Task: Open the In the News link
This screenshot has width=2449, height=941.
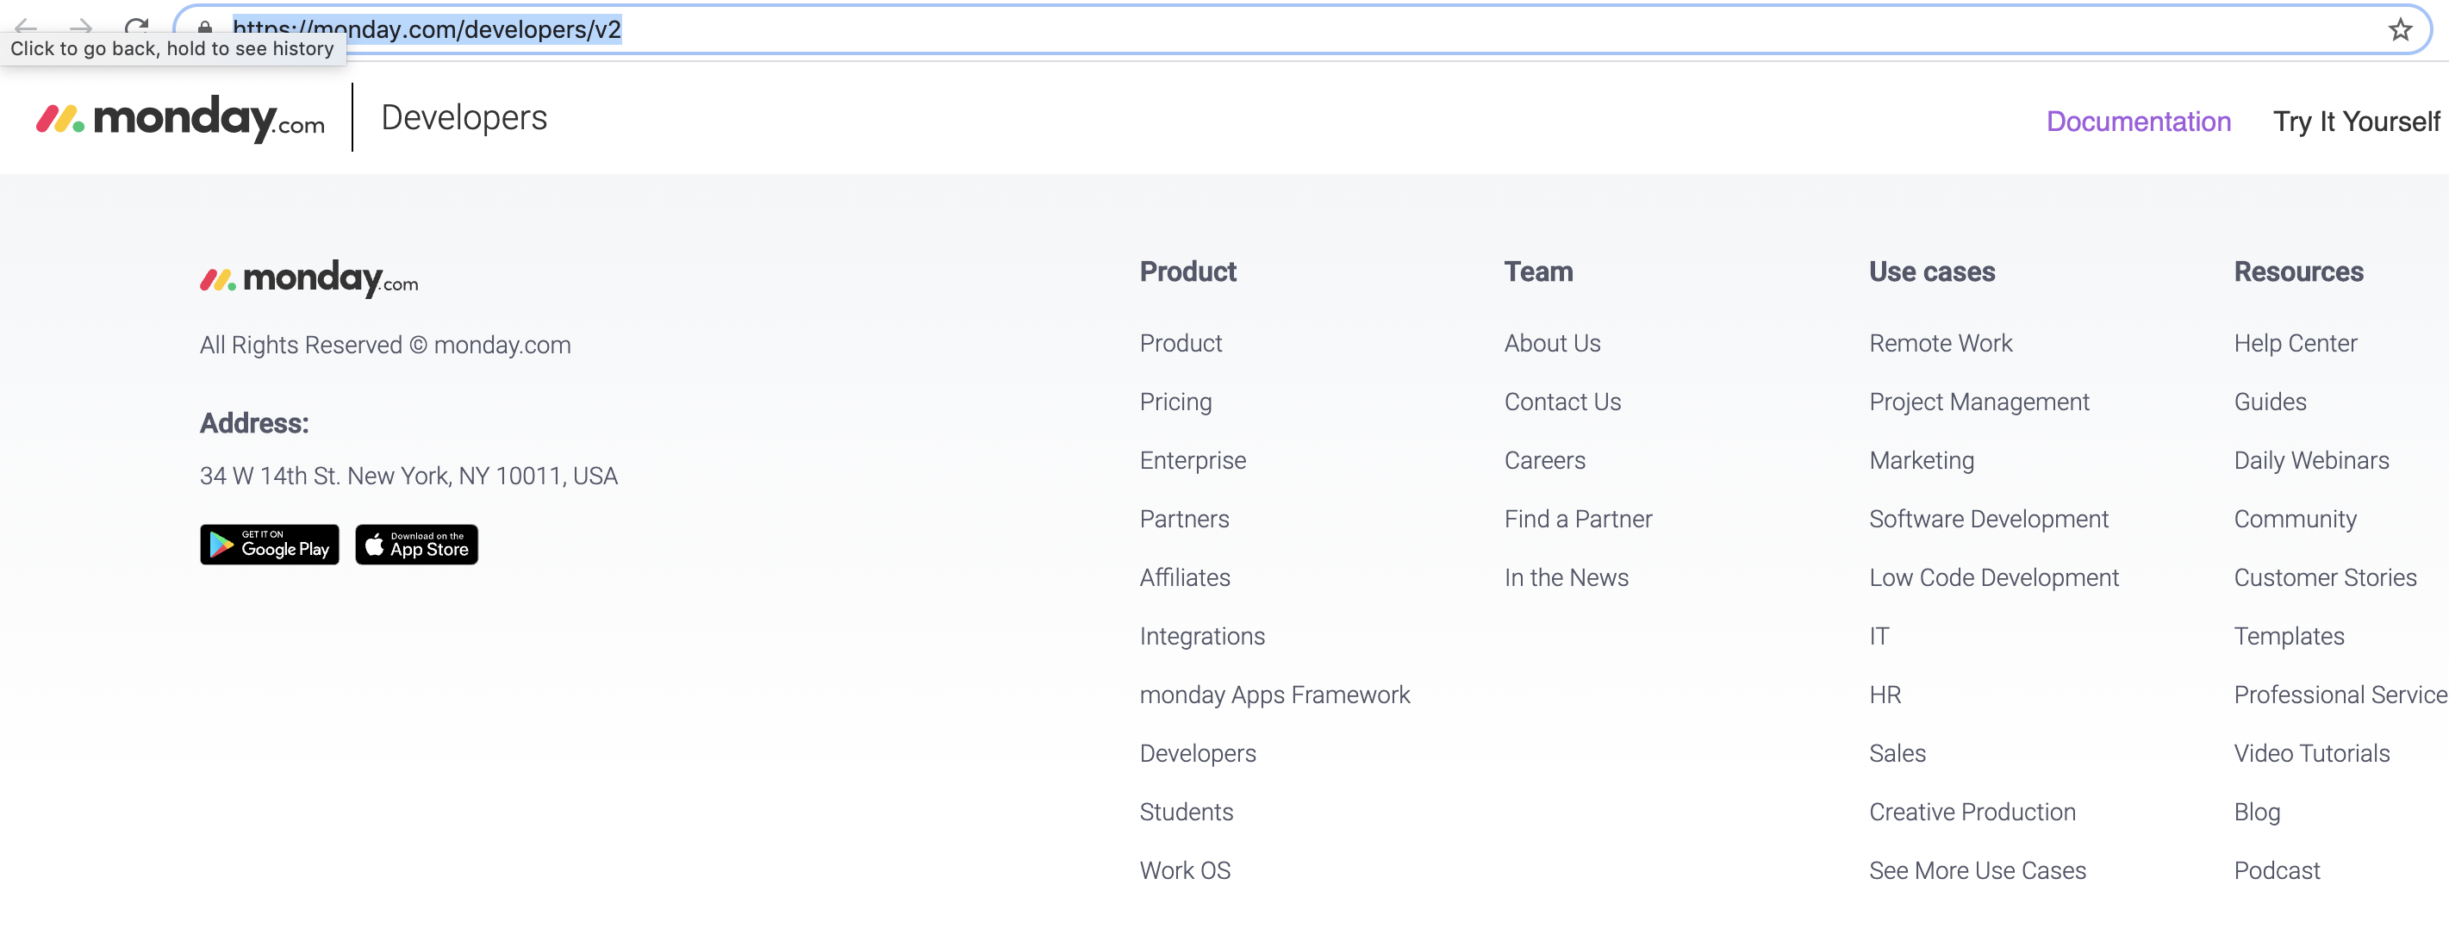Action: tap(1566, 578)
